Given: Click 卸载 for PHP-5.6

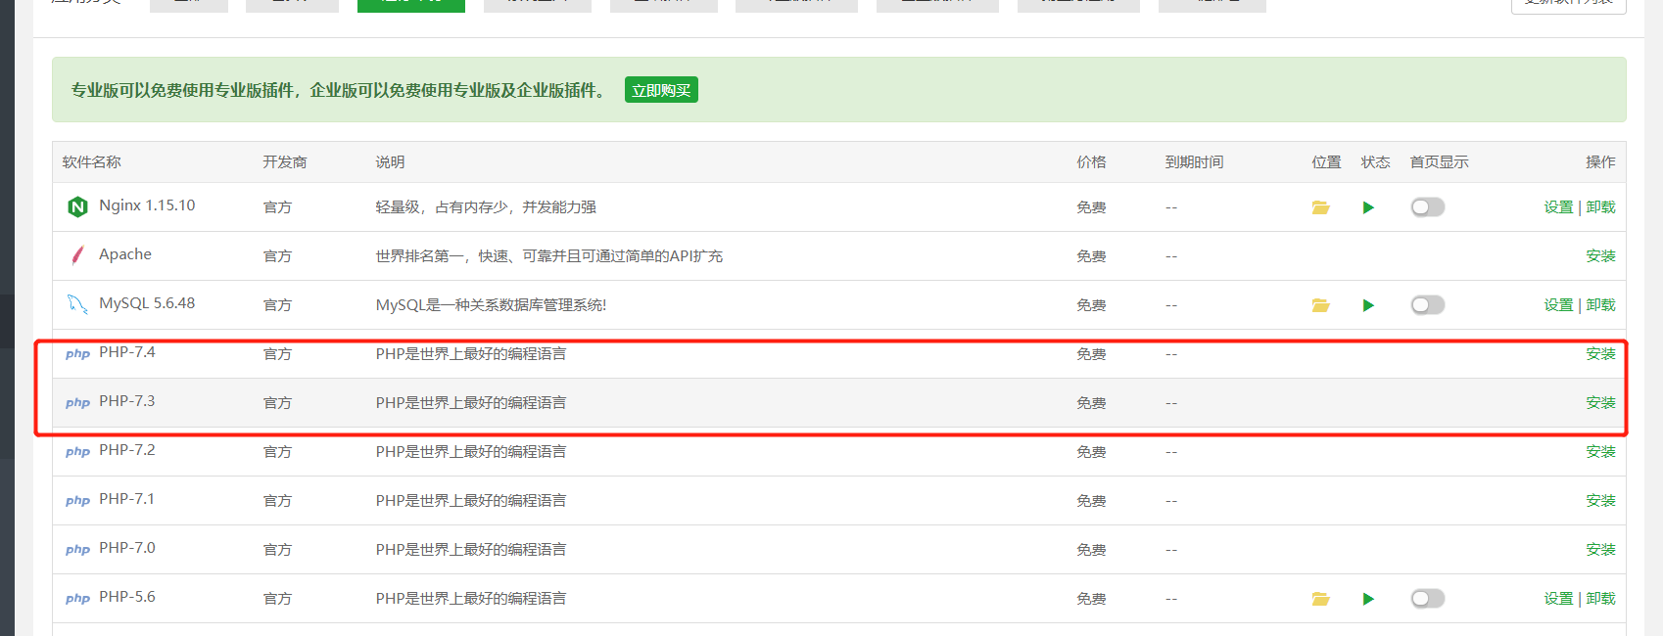Looking at the screenshot, I should tap(1600, 599).
